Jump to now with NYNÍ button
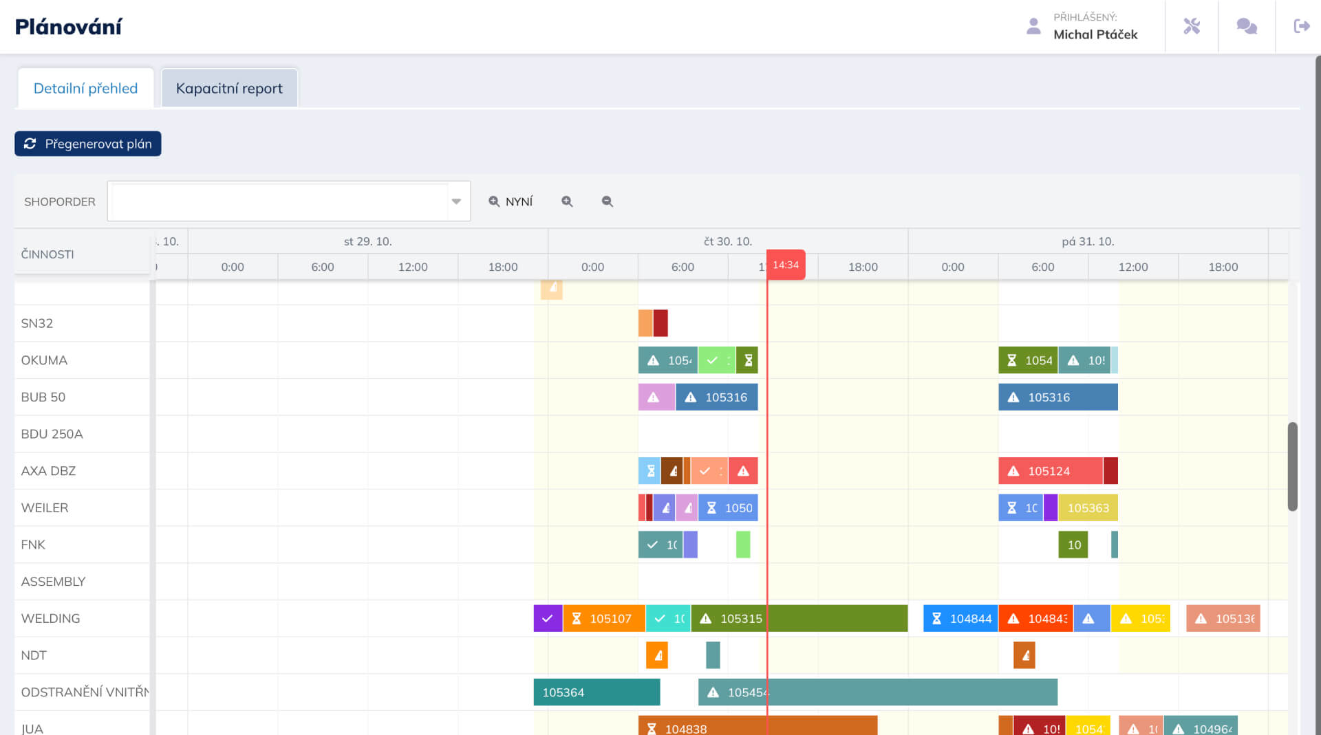The width and height of the screenshot is (1321, 735). 511,201
